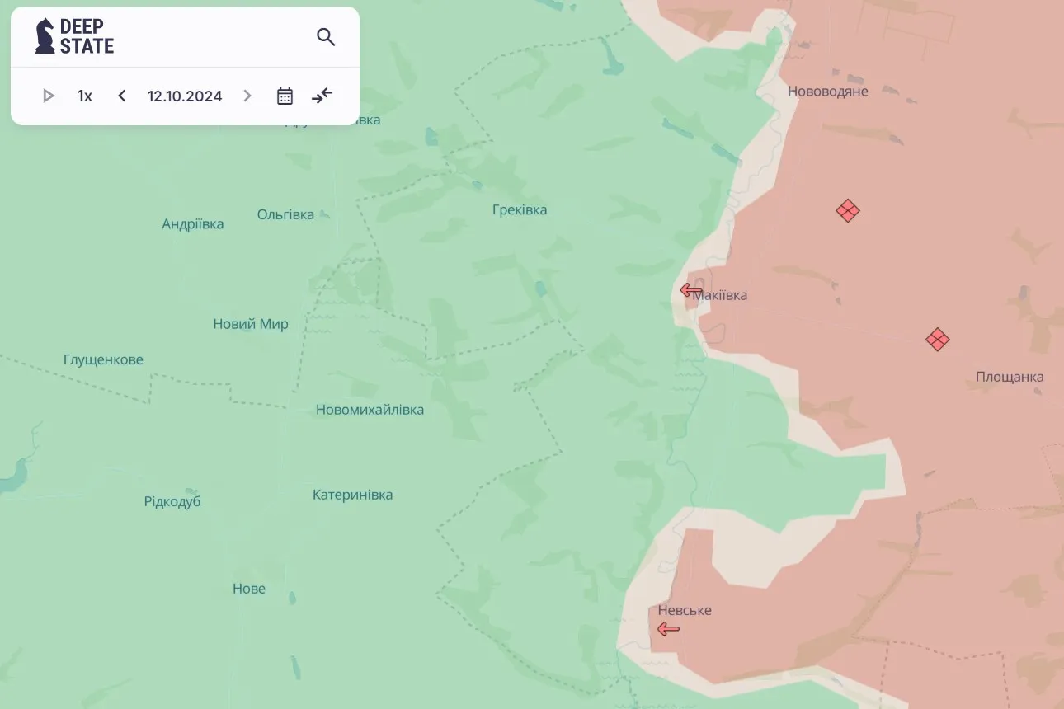Select the unit marker above Площанка
Image resolution: width=1064 pixels, height=709 pixels.
point(937,340)
